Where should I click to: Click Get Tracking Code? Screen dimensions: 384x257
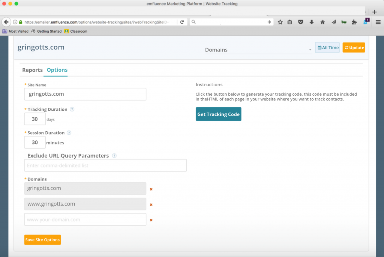click(218, 114)
